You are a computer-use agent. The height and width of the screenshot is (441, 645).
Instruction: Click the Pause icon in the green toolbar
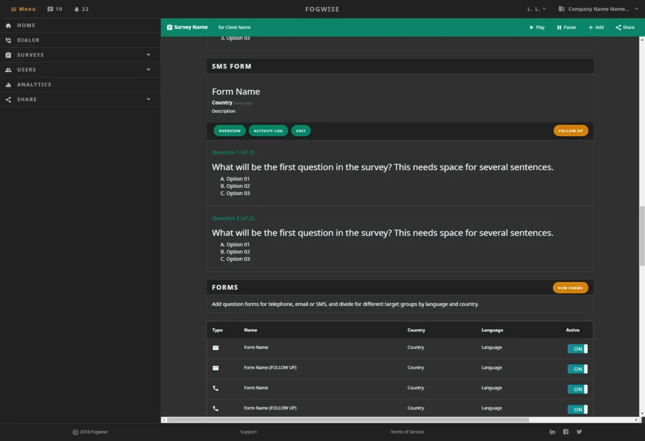[x=559, y=28]
